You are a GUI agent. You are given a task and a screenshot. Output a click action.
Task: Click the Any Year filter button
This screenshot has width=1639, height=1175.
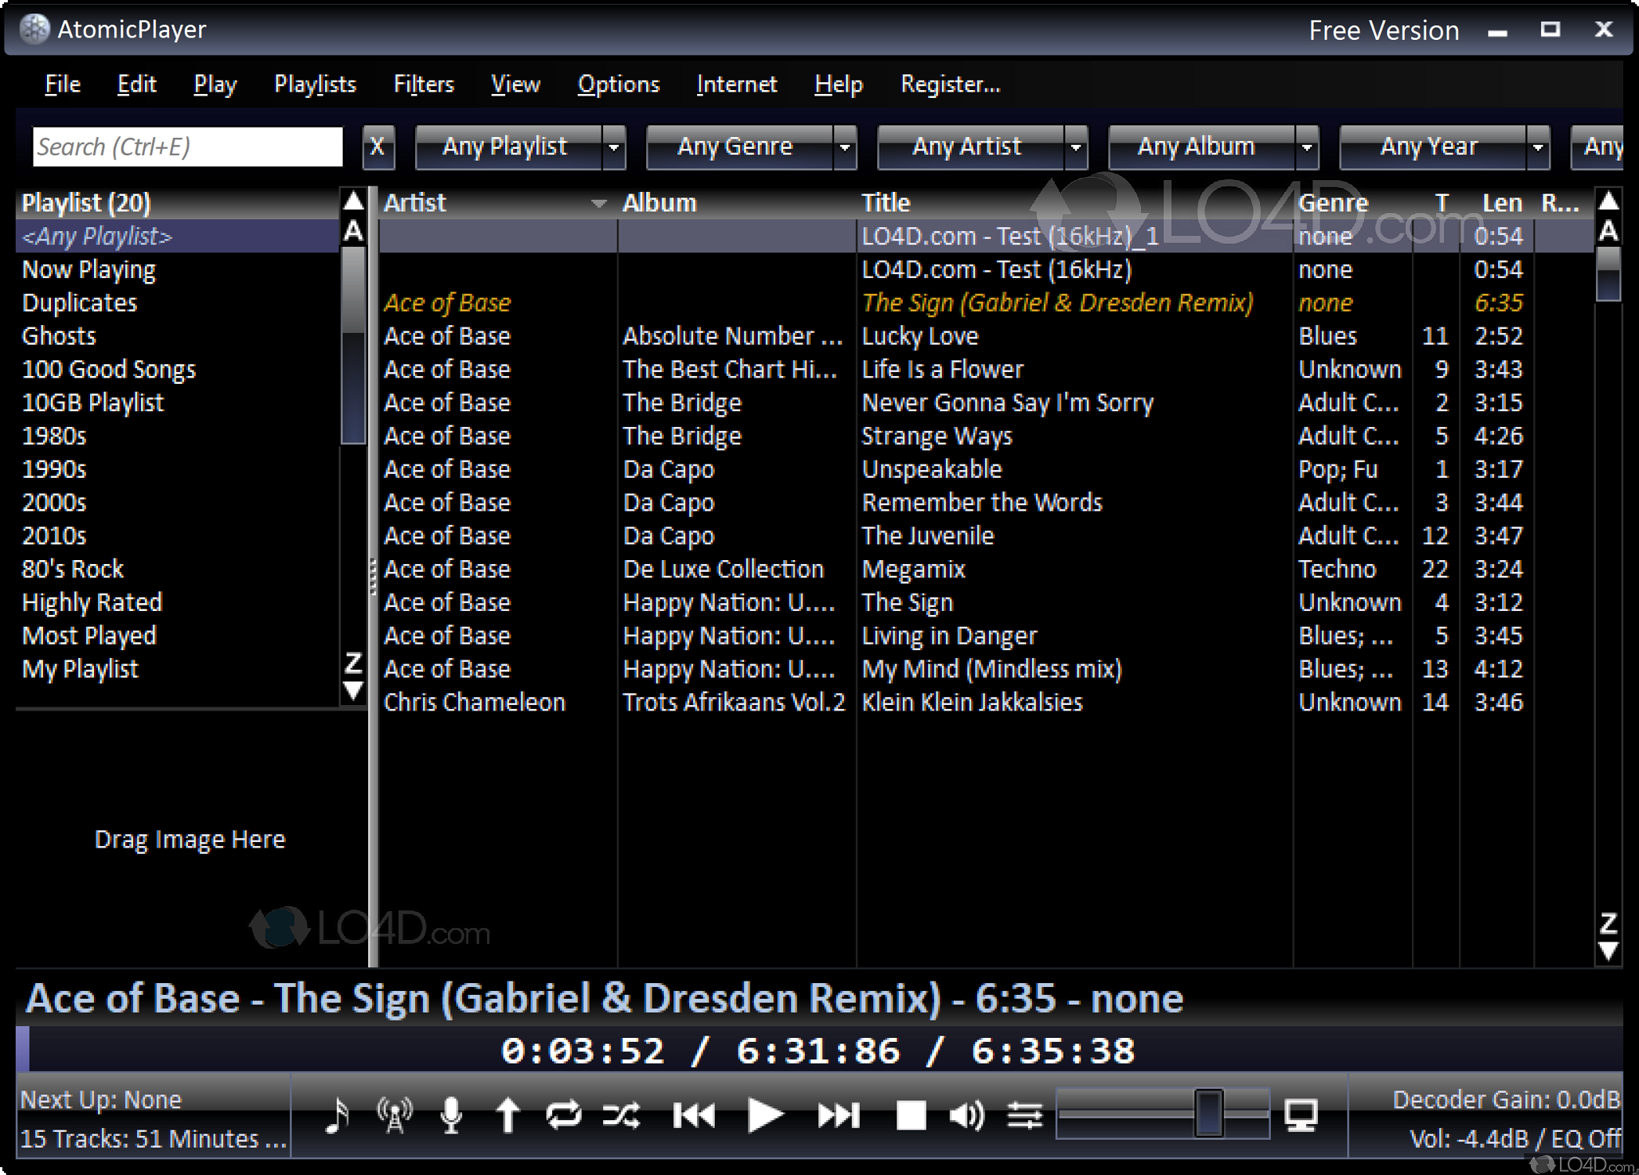[x=1433, y=146]
